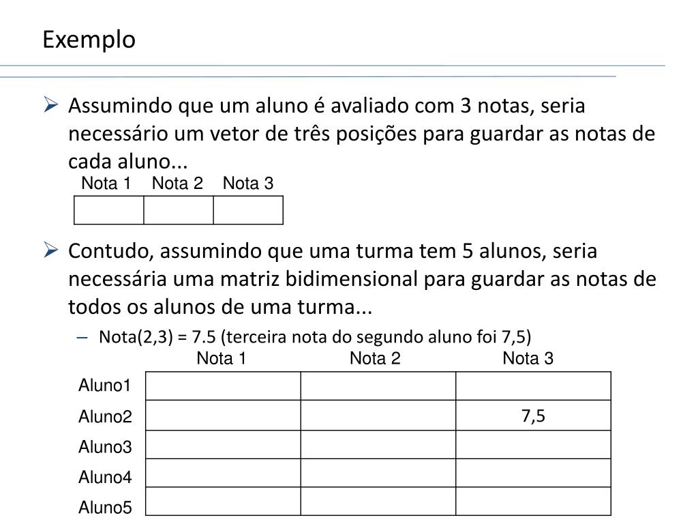Click Aluno1's Nota 1 cell in matrix
698x524 pixels.
223,386
